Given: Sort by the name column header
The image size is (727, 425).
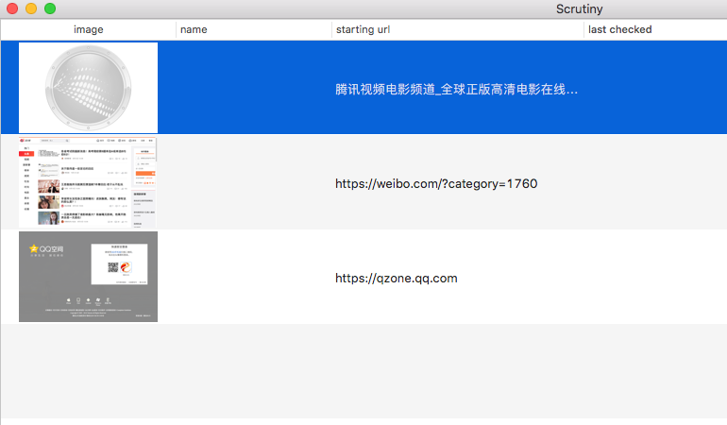Looking at the screenshot, I should click(254, 29).
